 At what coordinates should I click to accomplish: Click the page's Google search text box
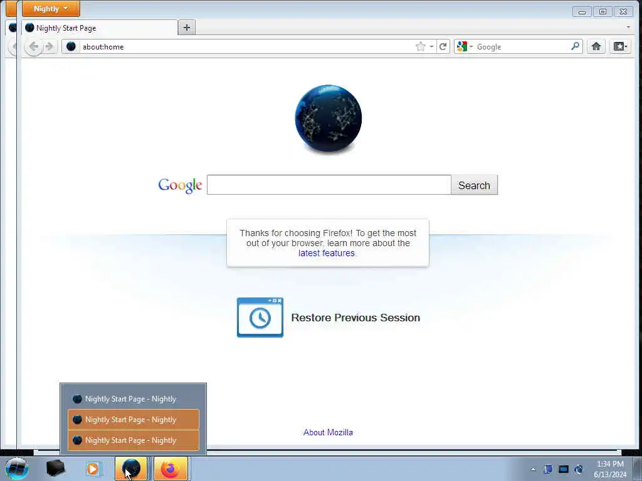pos(329,185)
